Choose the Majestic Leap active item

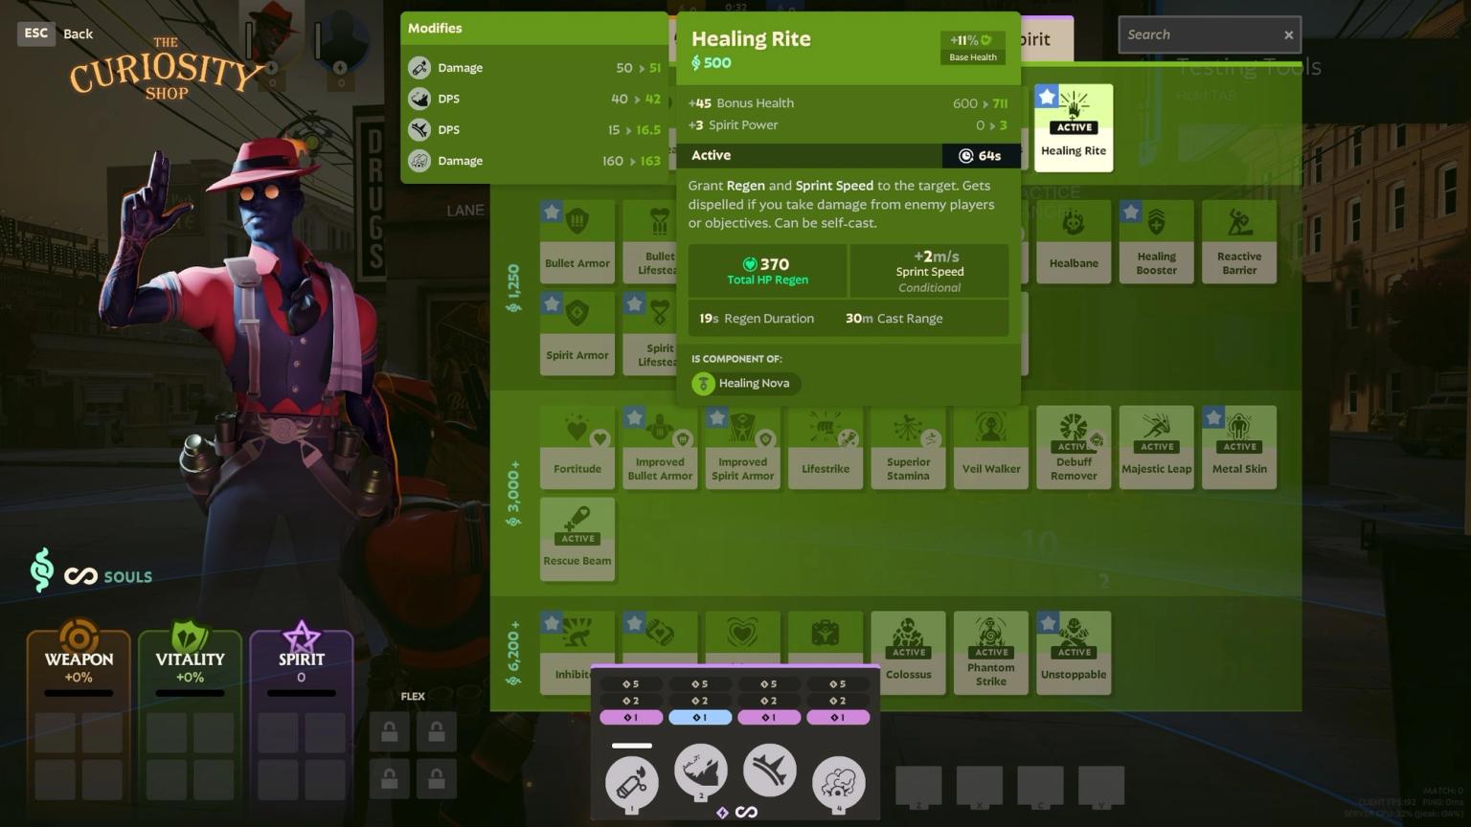click(1156, 447)
